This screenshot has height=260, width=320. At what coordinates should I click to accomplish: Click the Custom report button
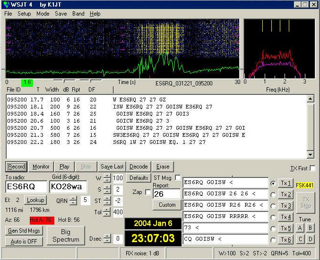167,205
